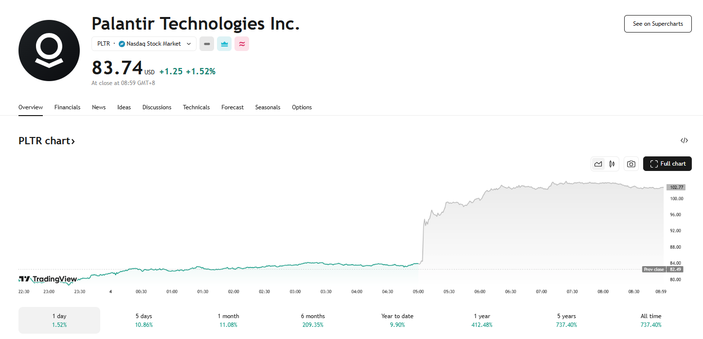This screenshot has width=703, height=339.
Task: Open the embed code icon
Action: [684, 141]
